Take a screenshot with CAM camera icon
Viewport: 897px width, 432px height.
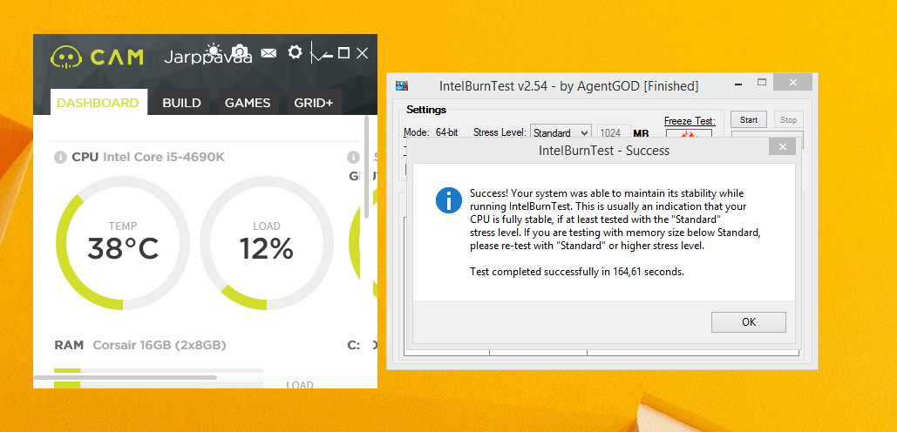tap(241, 51)
